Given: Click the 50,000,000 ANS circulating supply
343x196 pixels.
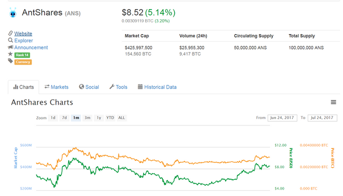Looking at the screenshot, I should (250, 48).
